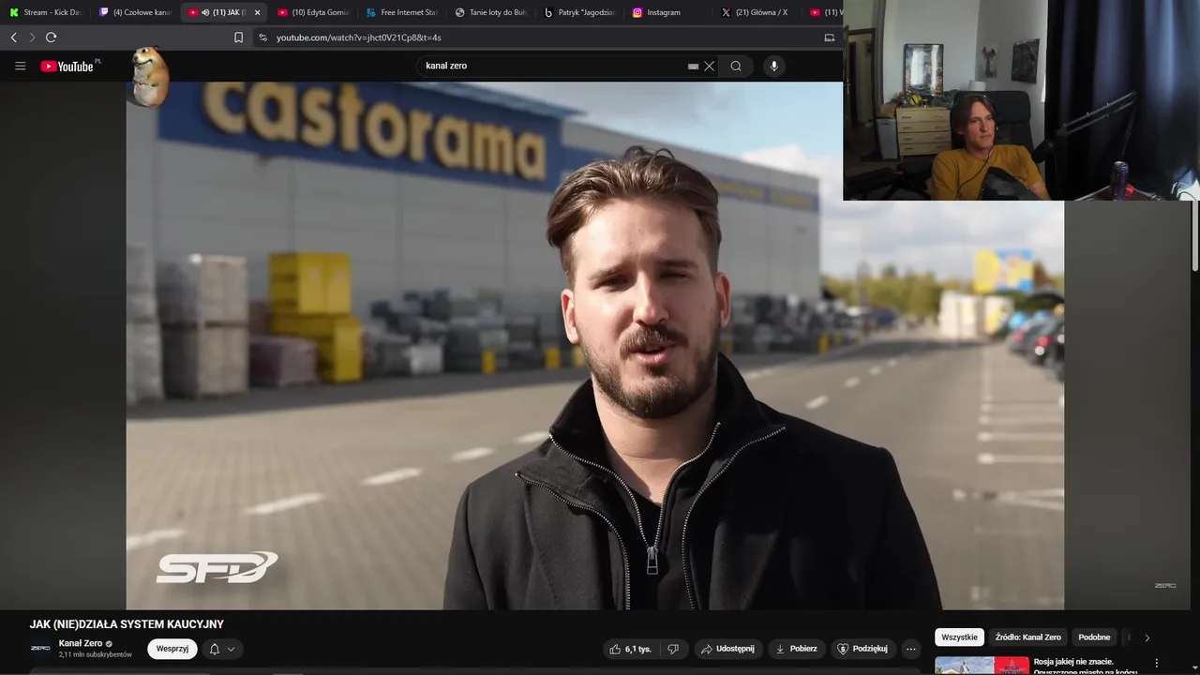Screen dimensions: 1200x675
Task: Click the Pobierz download button
Action: coord(797,649)
